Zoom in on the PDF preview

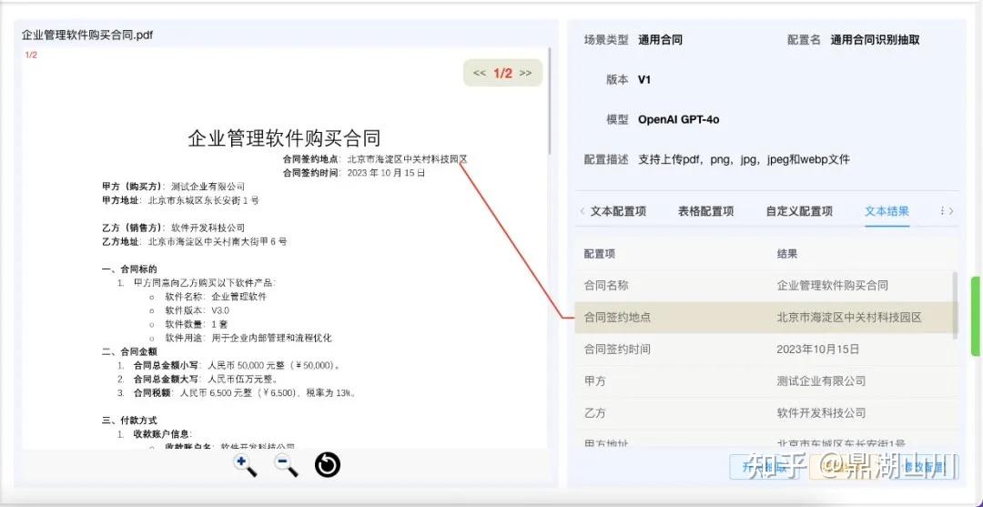click(245, 466)
